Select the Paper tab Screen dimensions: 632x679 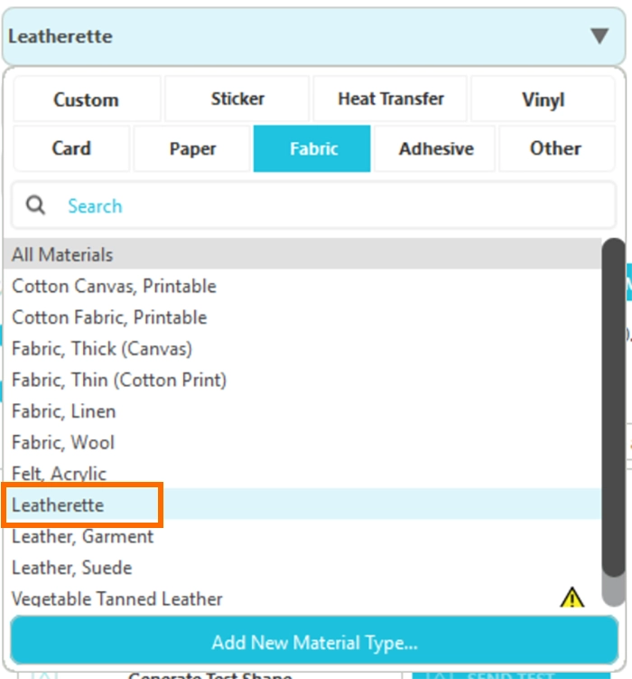(192, 148)
